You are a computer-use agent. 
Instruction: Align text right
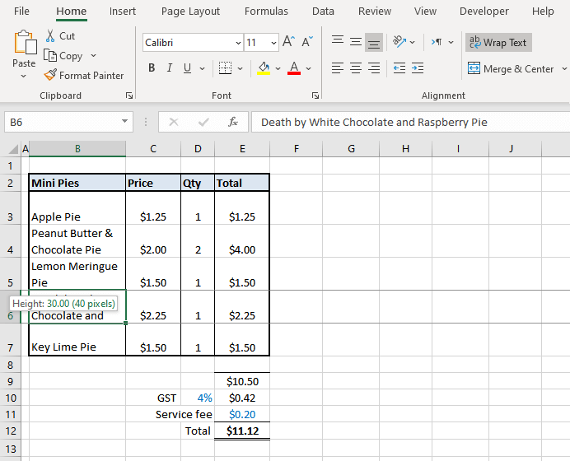pos(374,68)
